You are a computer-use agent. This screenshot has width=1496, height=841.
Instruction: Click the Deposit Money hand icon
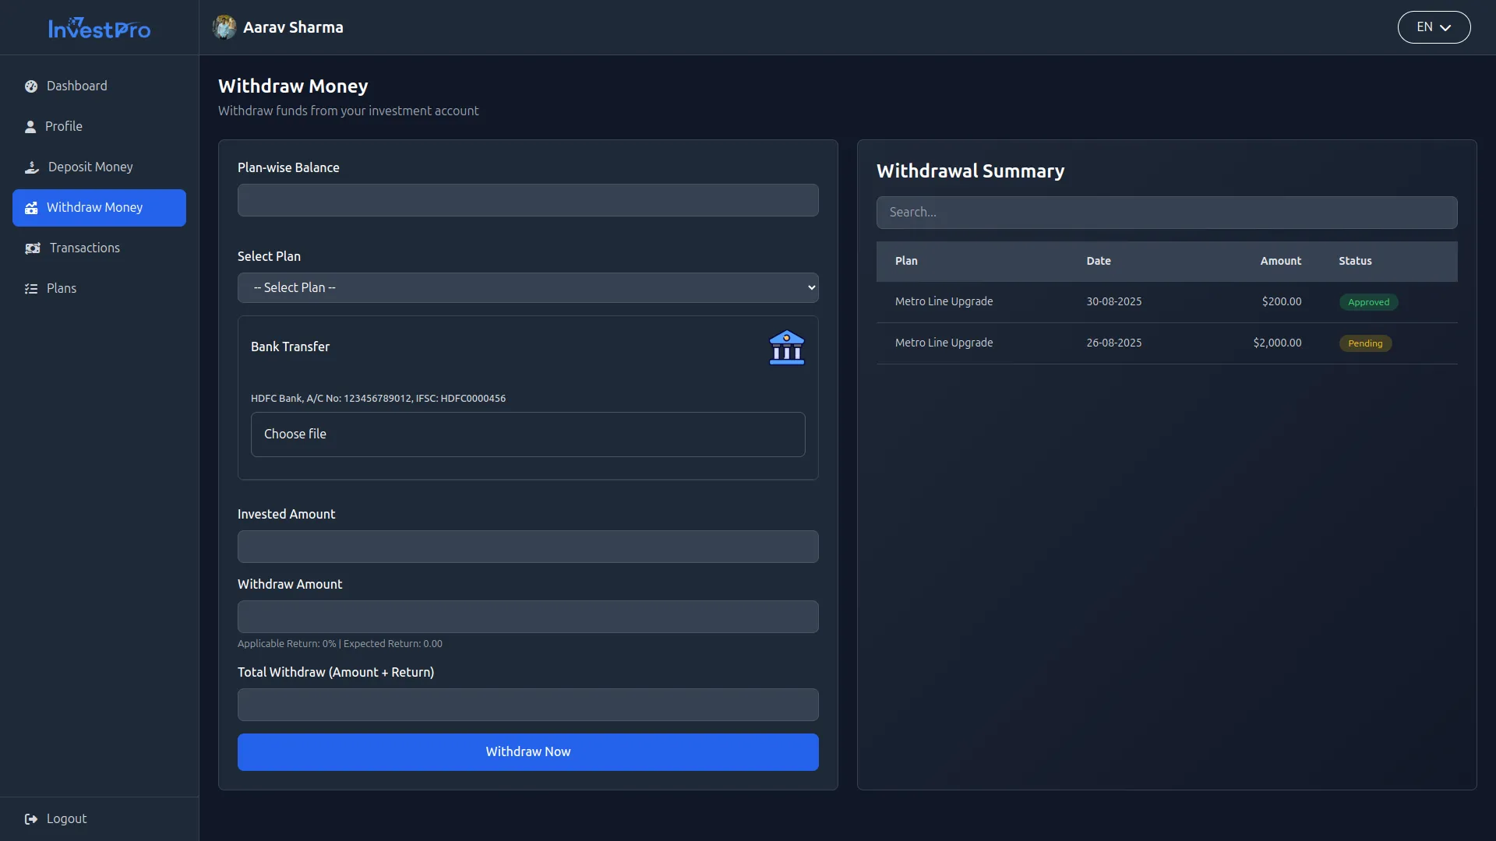32,167
